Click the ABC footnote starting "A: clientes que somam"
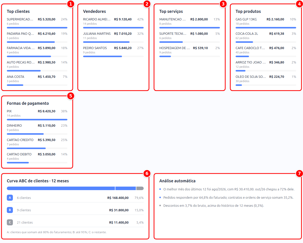Viewport: 303px width, 243px height. point(57,232)
